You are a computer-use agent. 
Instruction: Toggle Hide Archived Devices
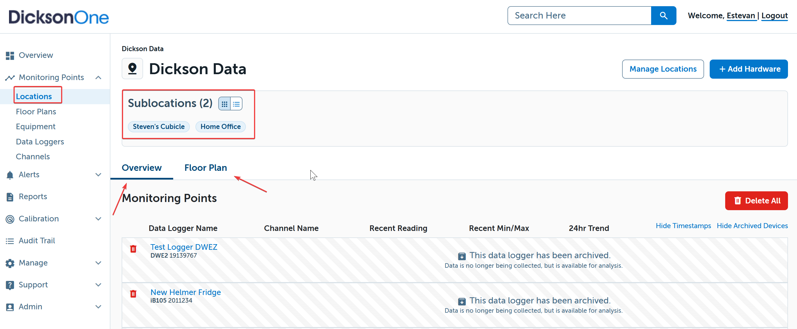[752, 226]
